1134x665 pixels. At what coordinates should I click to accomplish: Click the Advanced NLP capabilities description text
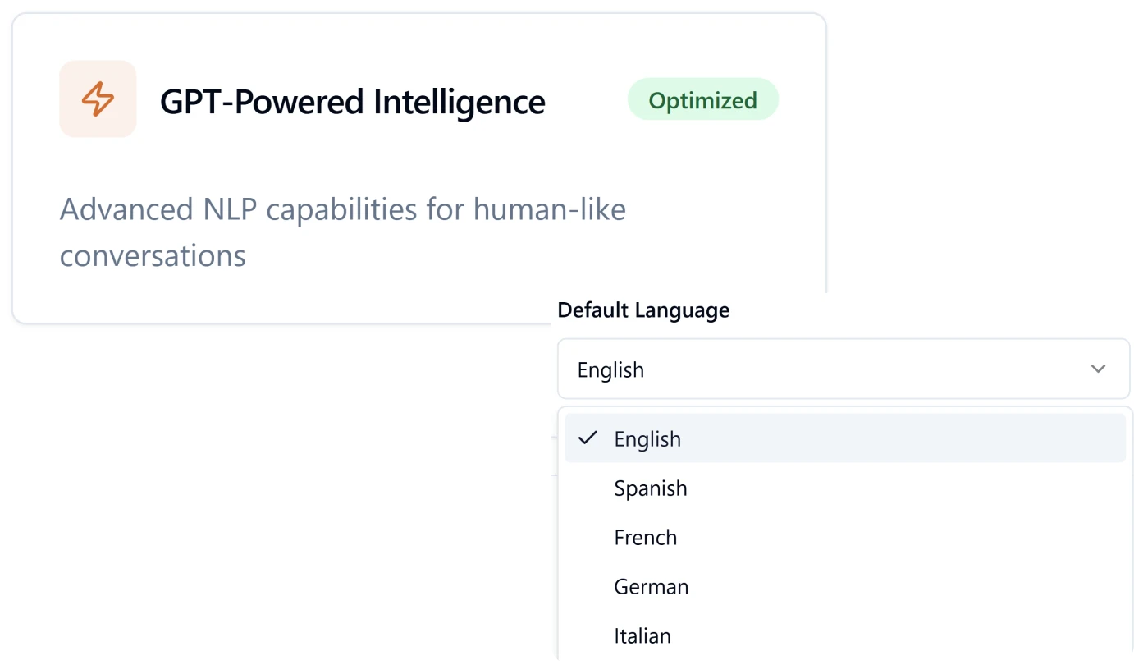(x=343, y=232)
